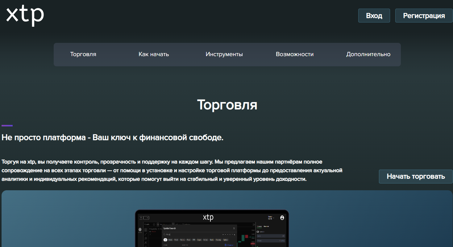453x247 pixels.
Task: Toggle the Crypto filter in Symbol Search
Action: (x=199, y=240)
